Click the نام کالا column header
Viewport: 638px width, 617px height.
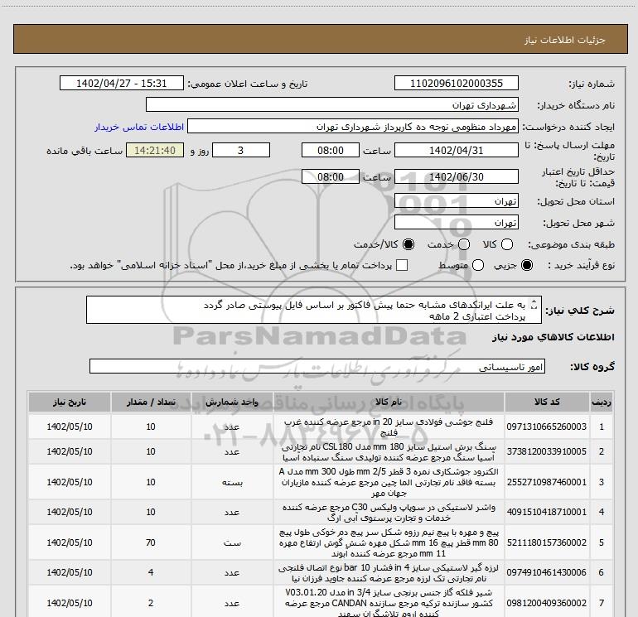click(x=389, y=402)
